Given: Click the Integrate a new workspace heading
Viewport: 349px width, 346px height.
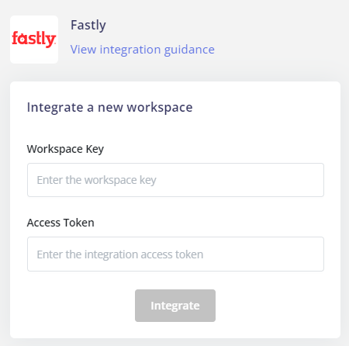Looking at the screenshot, I should pyautogui.click(x=109, y=107).
